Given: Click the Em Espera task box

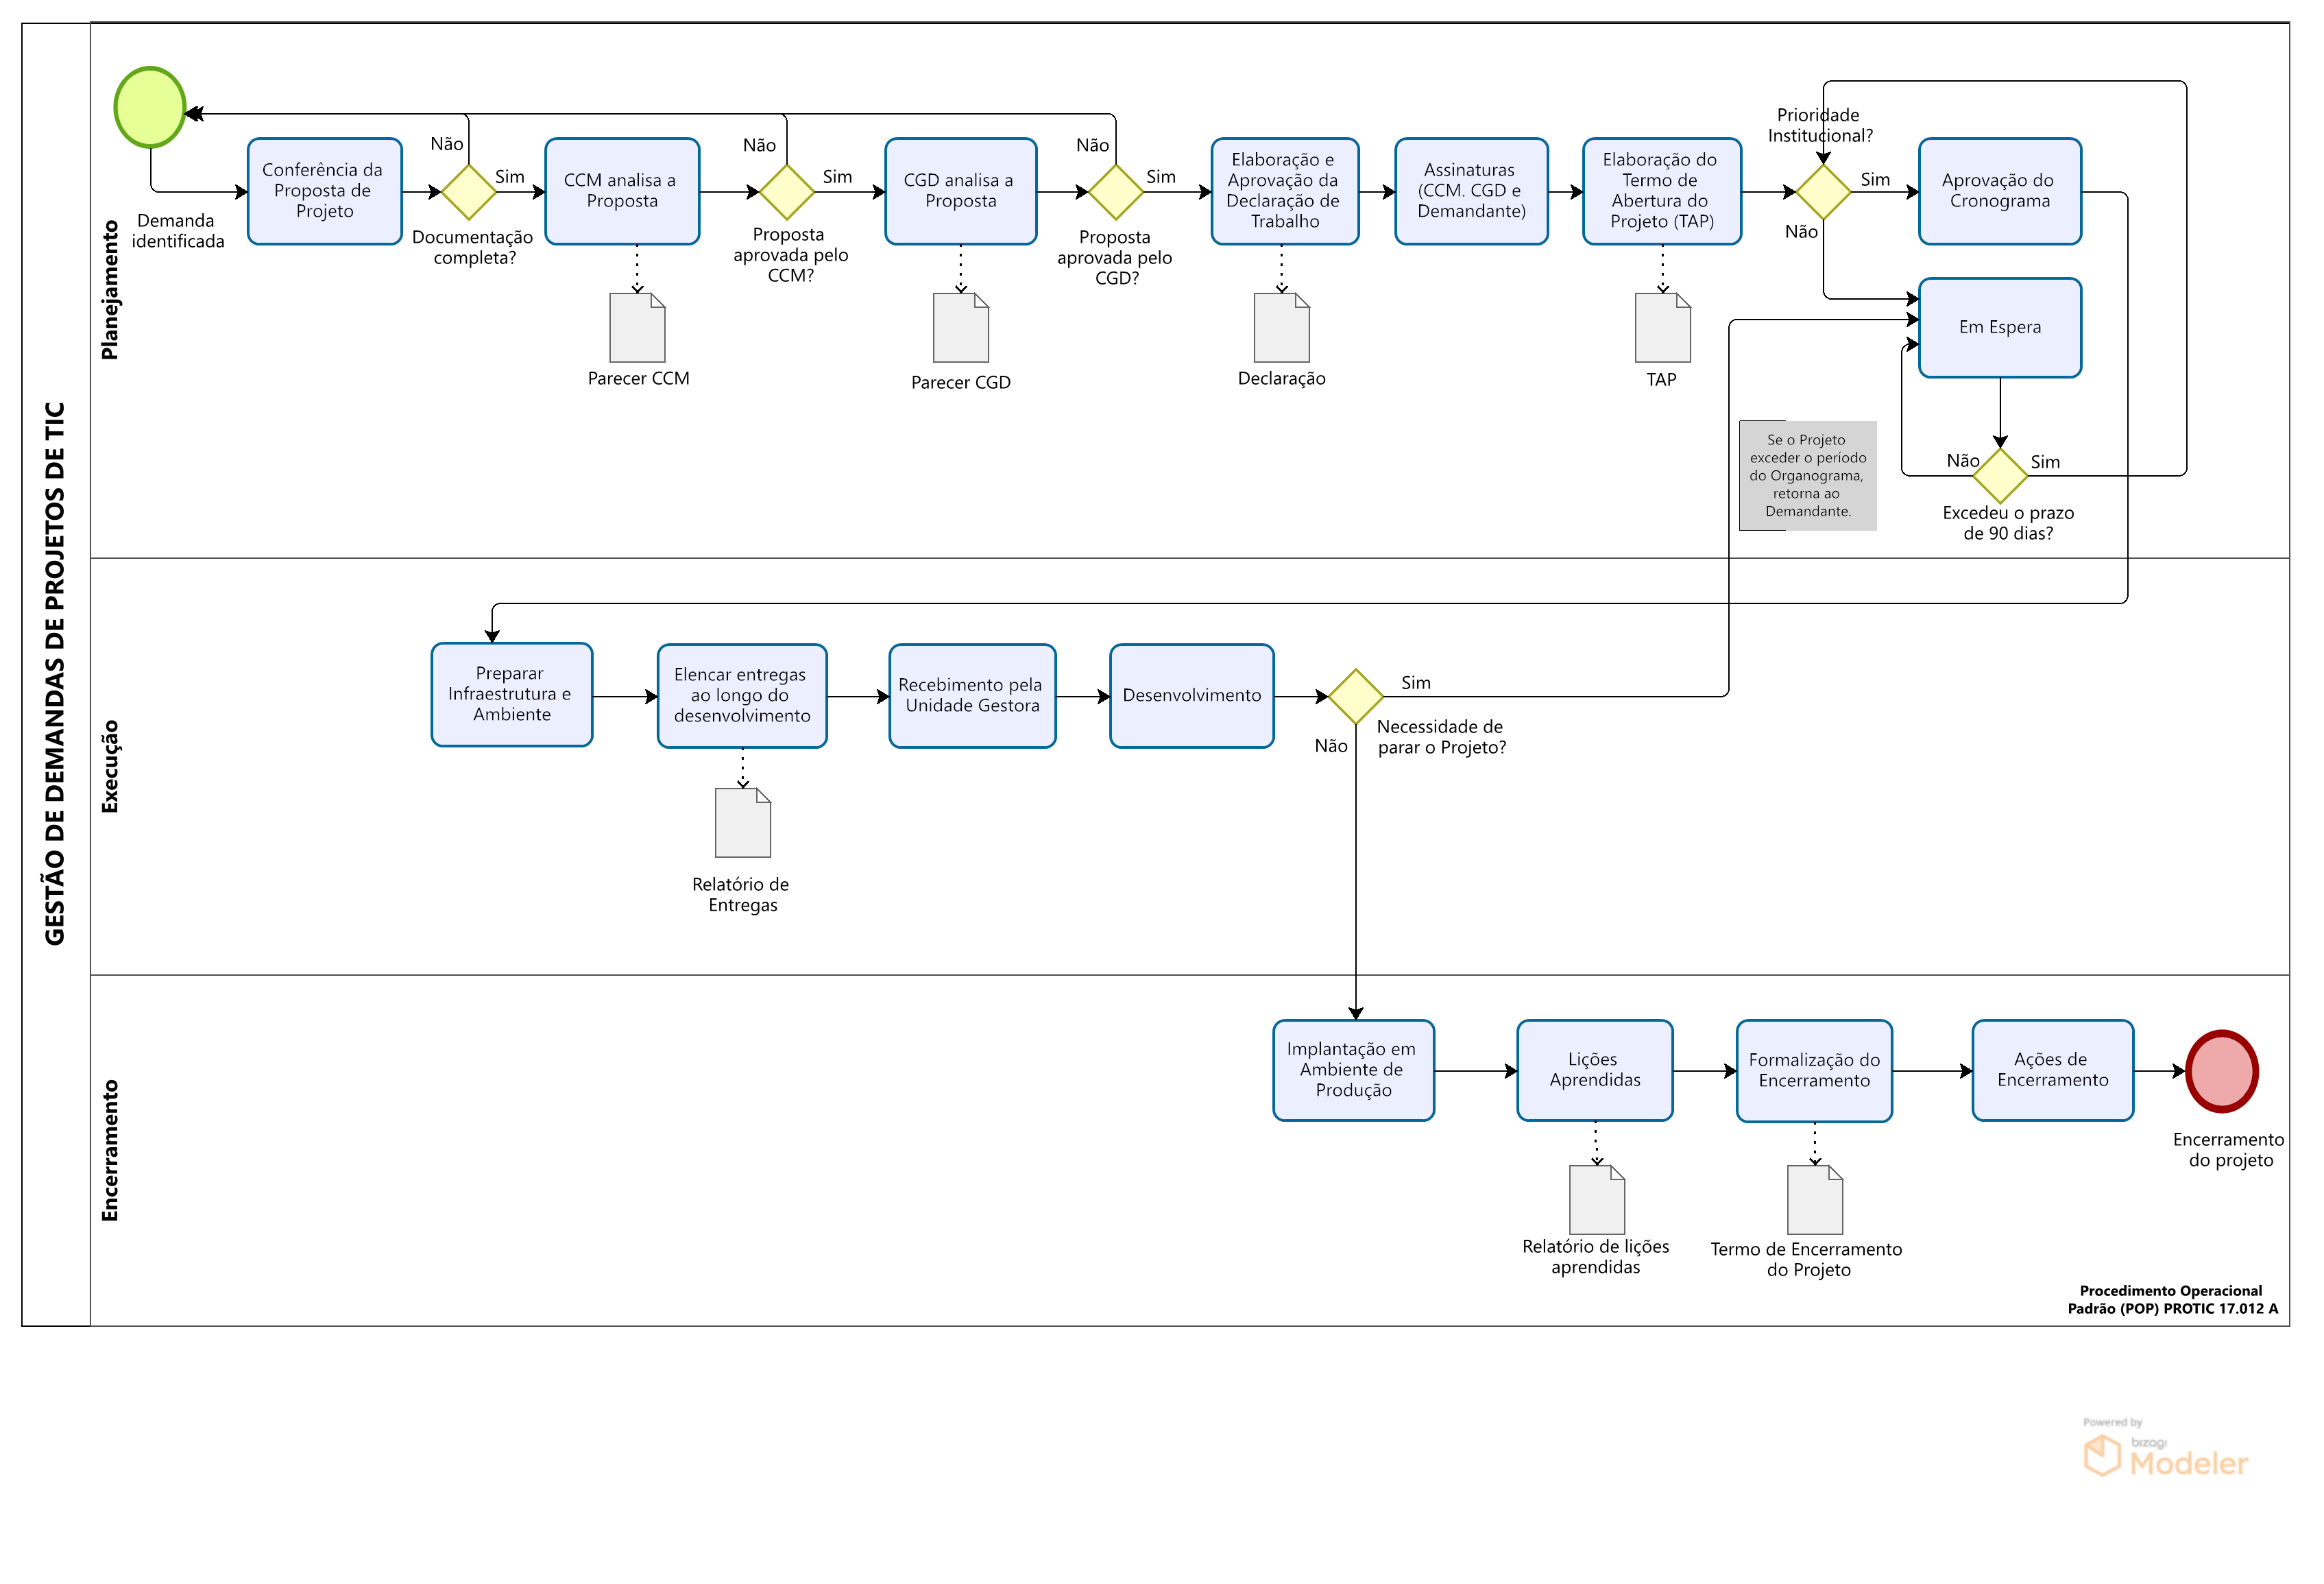Looking at the screenshot, I should pos(1999,328).
